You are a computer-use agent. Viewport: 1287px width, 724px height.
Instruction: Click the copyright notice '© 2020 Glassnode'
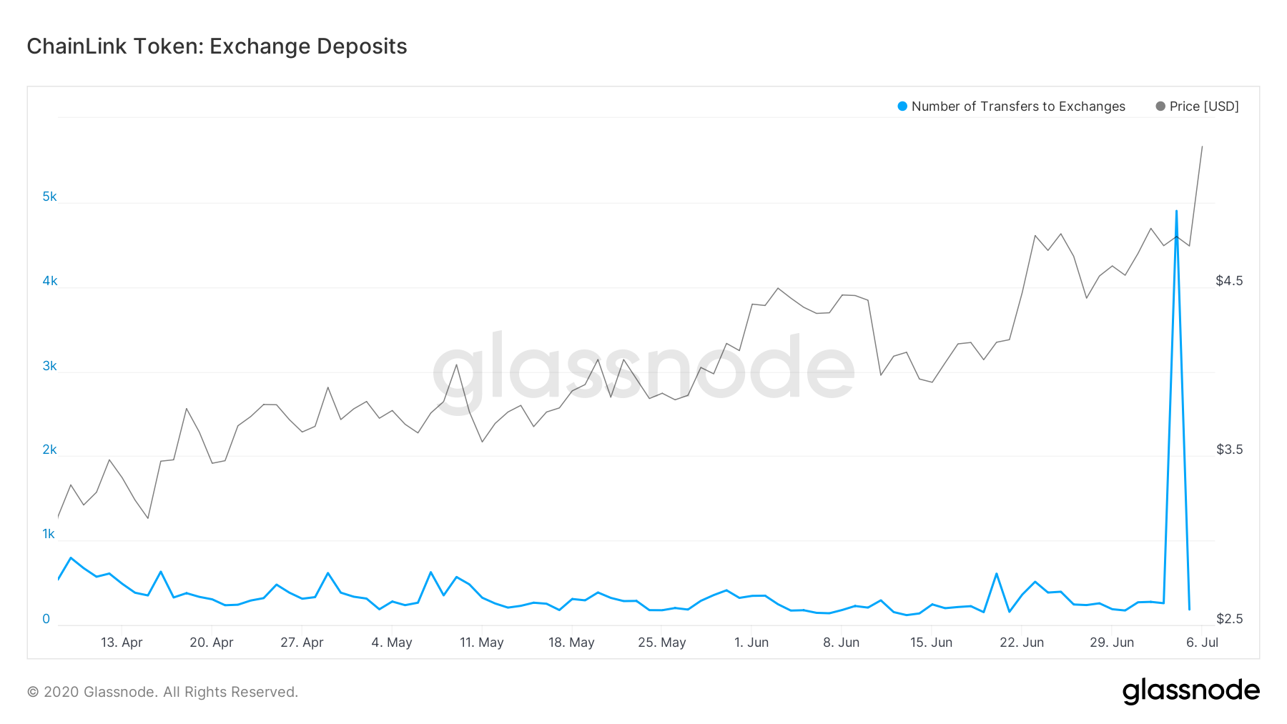click(162, 692)
